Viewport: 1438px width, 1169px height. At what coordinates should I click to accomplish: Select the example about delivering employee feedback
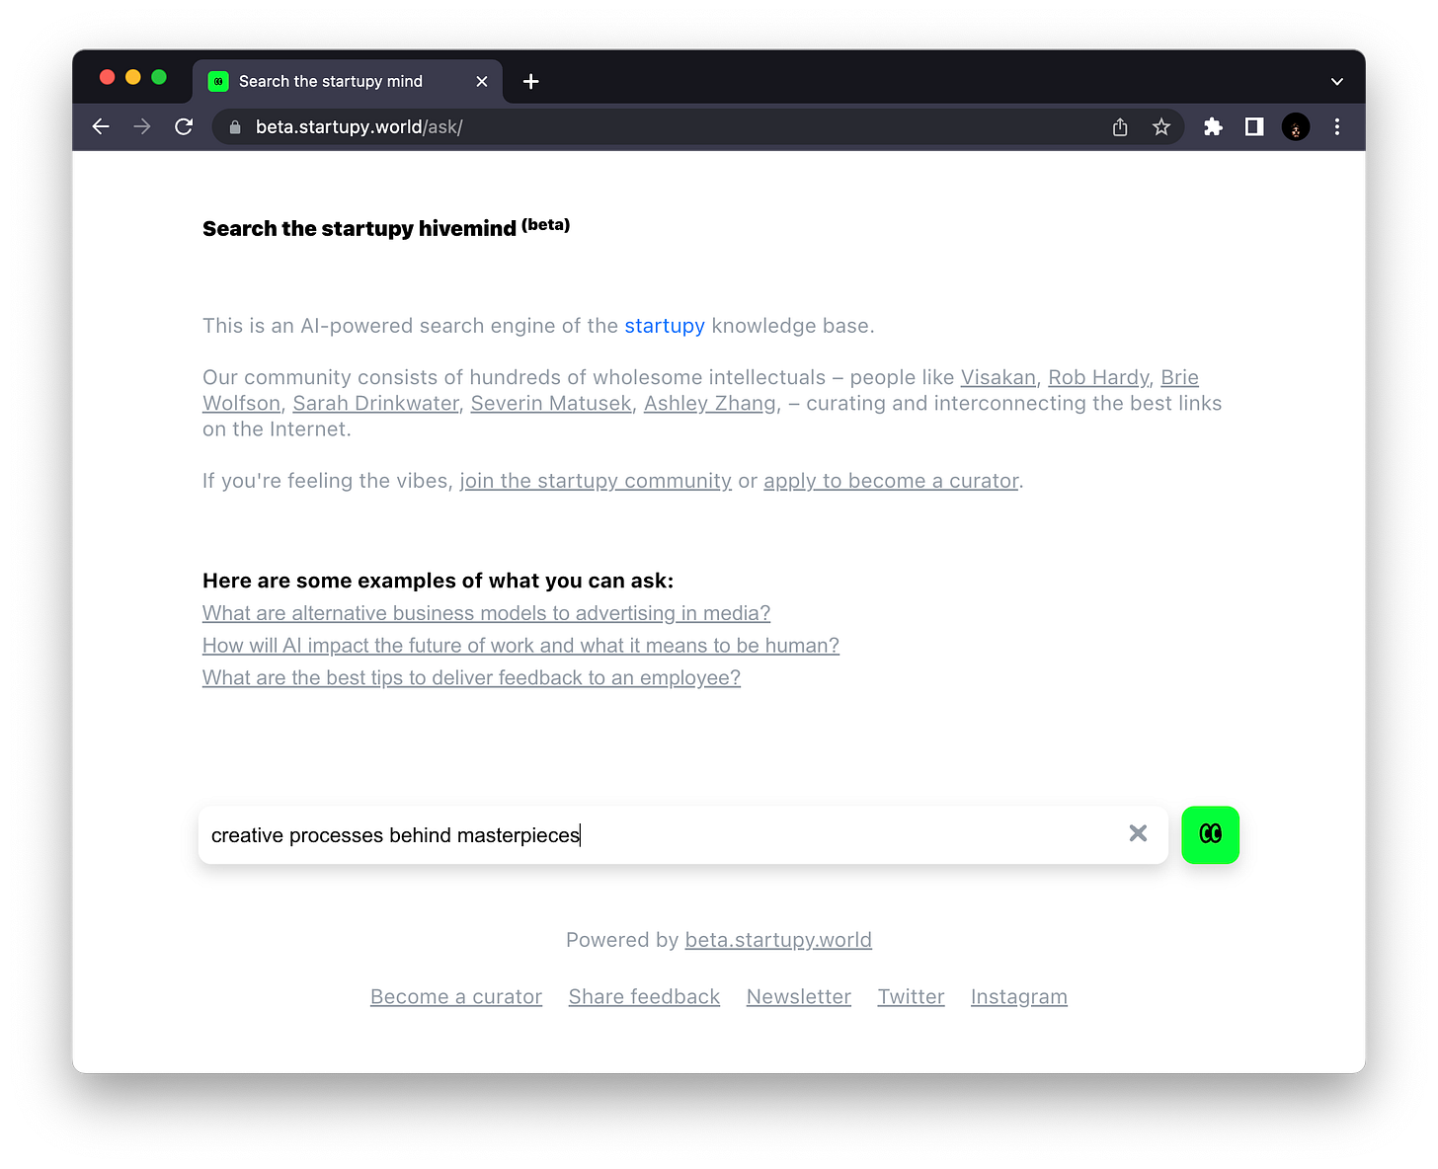pyautogui.click(x=471, y=678)
